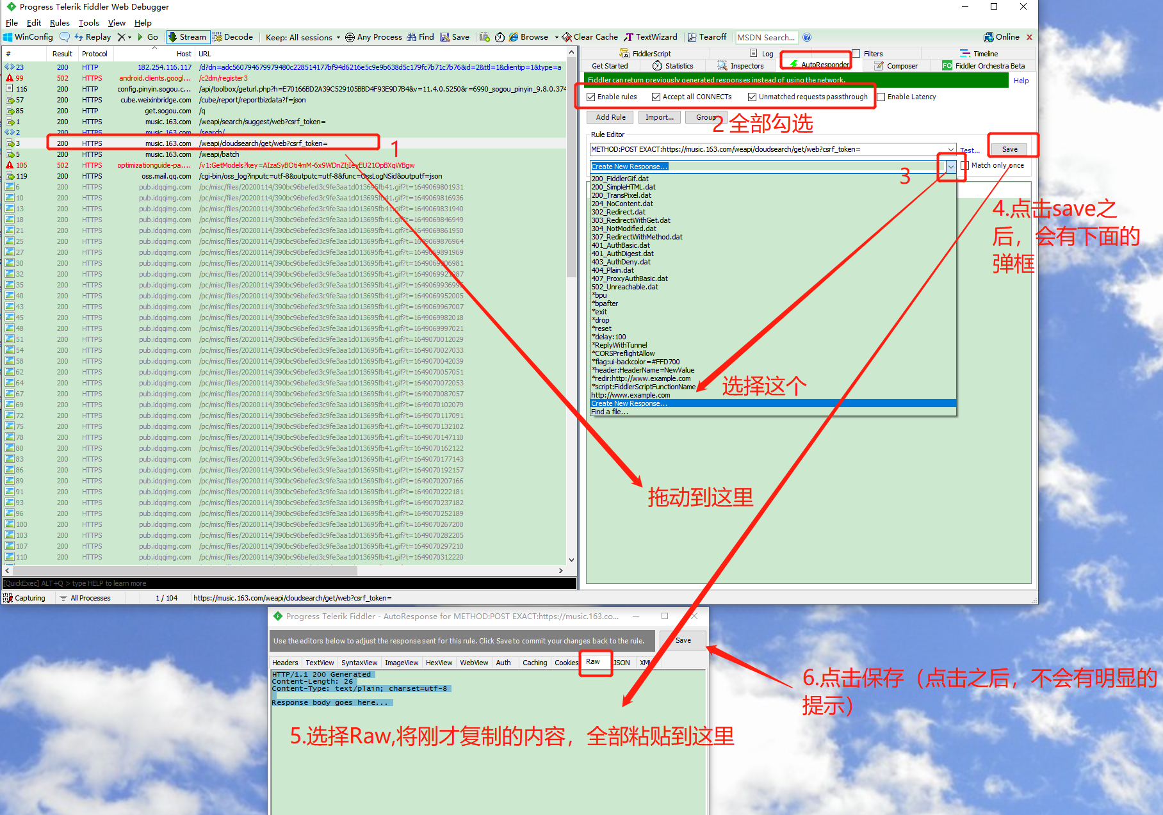Screen dimensions: 1163x815
Task: Open the Rules menu
Action: [x=60, y=22]
